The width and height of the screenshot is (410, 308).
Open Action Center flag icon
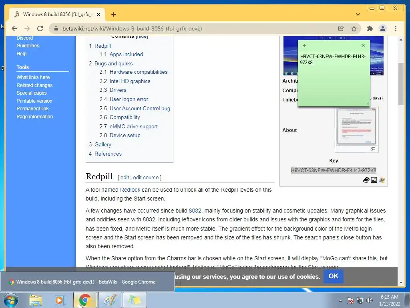tap(350, 300)
